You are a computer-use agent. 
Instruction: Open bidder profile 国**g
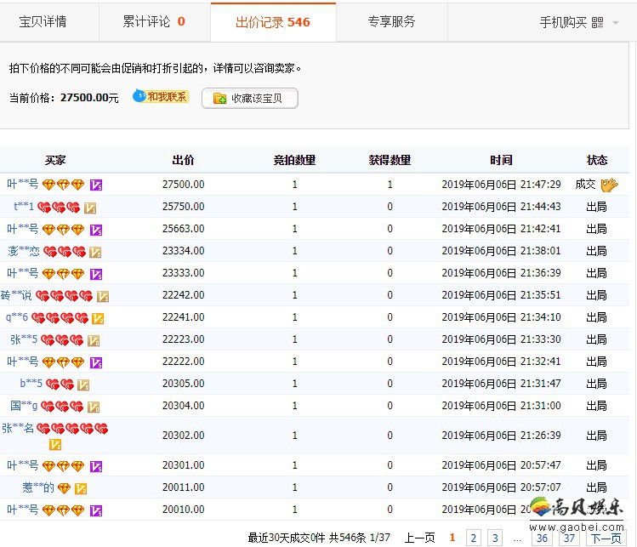24,406
